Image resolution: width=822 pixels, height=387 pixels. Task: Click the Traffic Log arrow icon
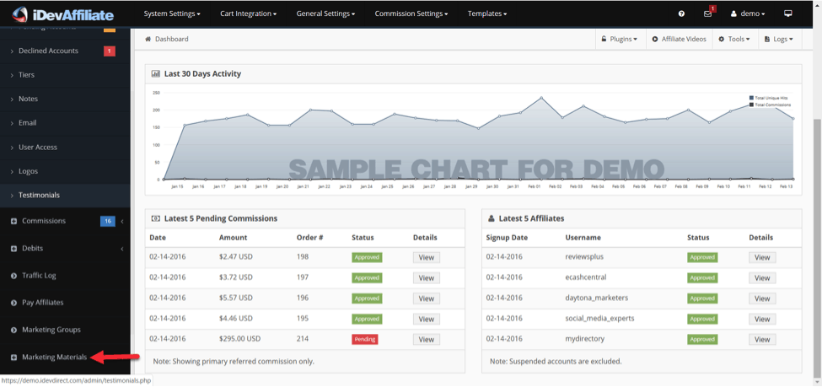14,276
